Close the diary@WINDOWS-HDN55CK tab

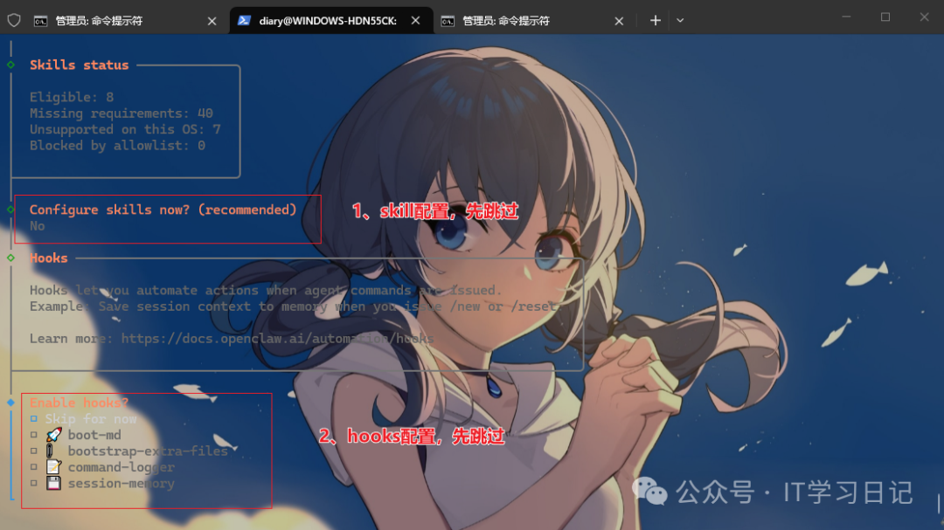415,20
